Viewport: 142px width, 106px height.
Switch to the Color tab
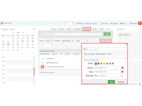point(95,29)
